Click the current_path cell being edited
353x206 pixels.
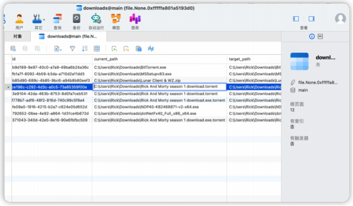pos(160,87)
